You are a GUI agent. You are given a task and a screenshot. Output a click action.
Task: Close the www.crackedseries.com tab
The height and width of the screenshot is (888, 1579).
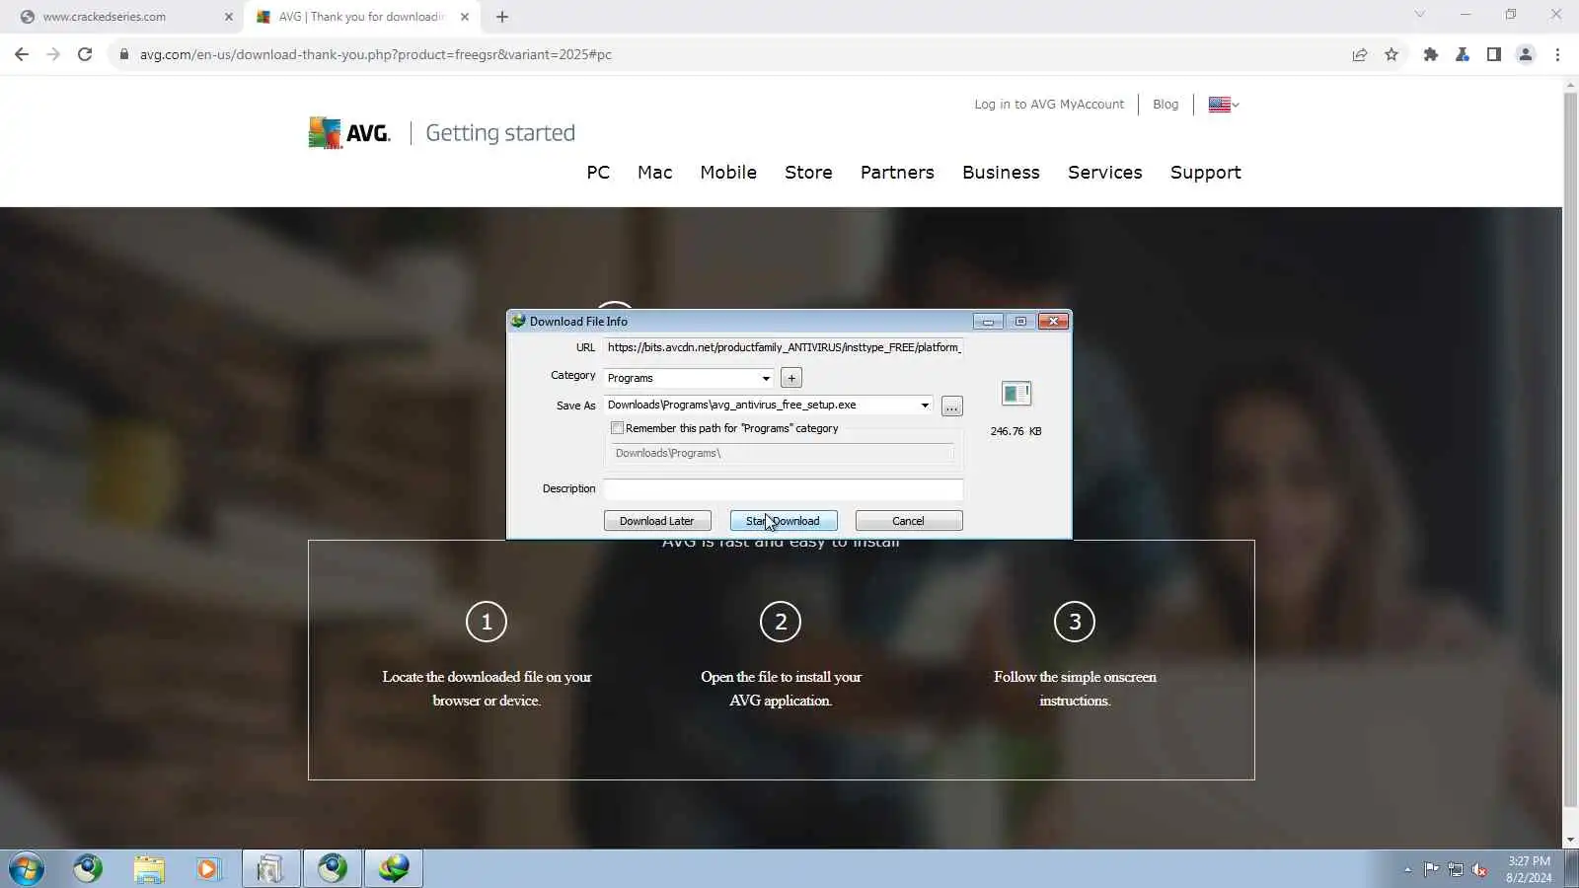pos(229,17)
